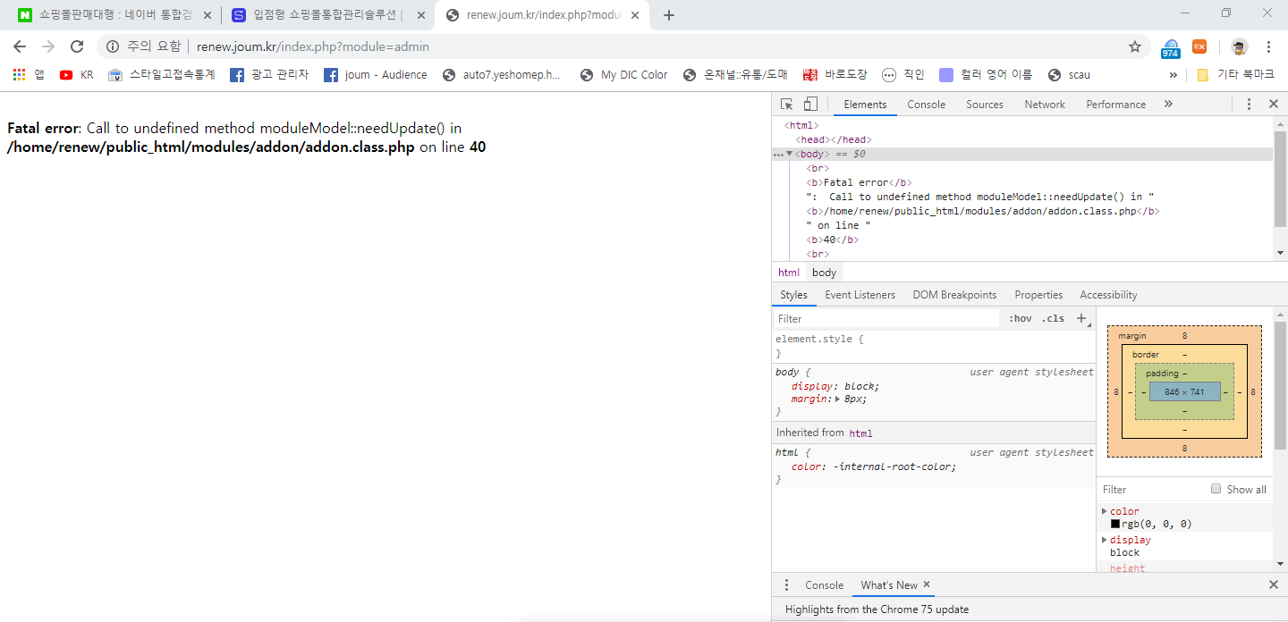Open the orange extension icon

point(1199,46)
